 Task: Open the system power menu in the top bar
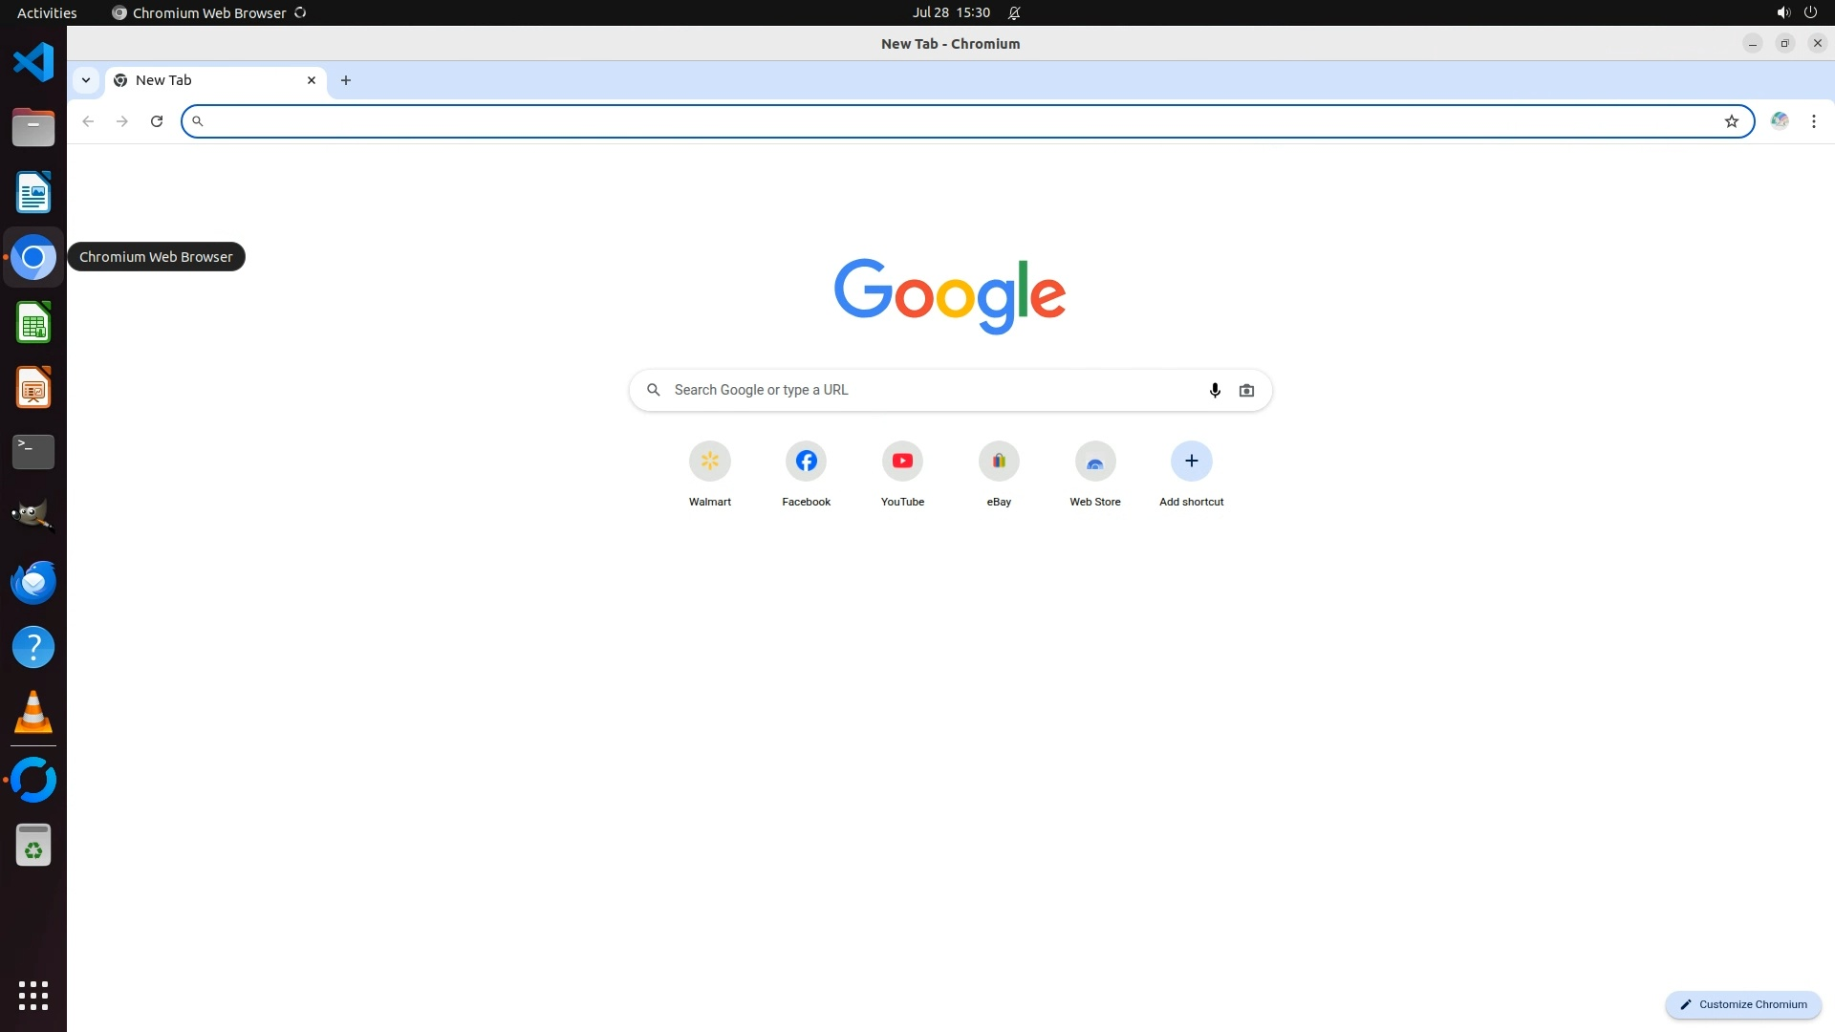1810,12
